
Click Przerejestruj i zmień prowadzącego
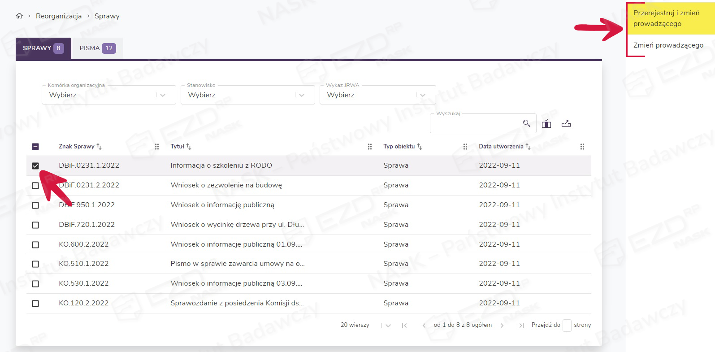(x=667, y=18)
